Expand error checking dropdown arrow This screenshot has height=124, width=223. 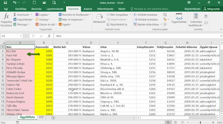pyautogui.click(x=168, y=19)
